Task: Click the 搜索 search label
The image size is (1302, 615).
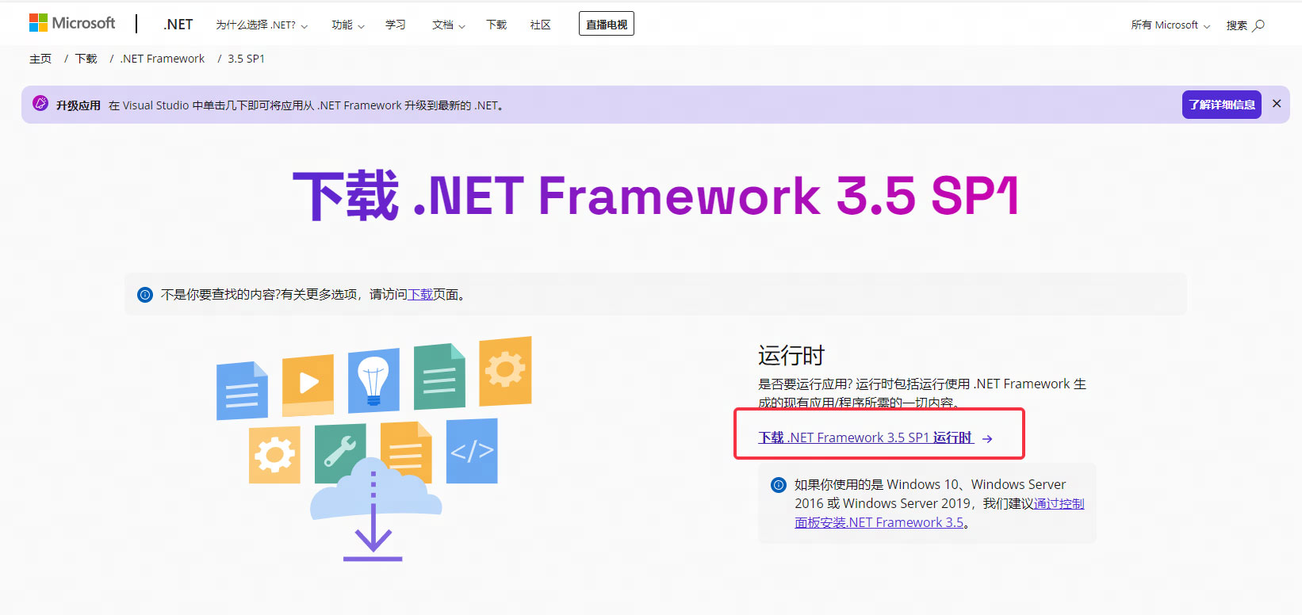Action: [1237, 25]
